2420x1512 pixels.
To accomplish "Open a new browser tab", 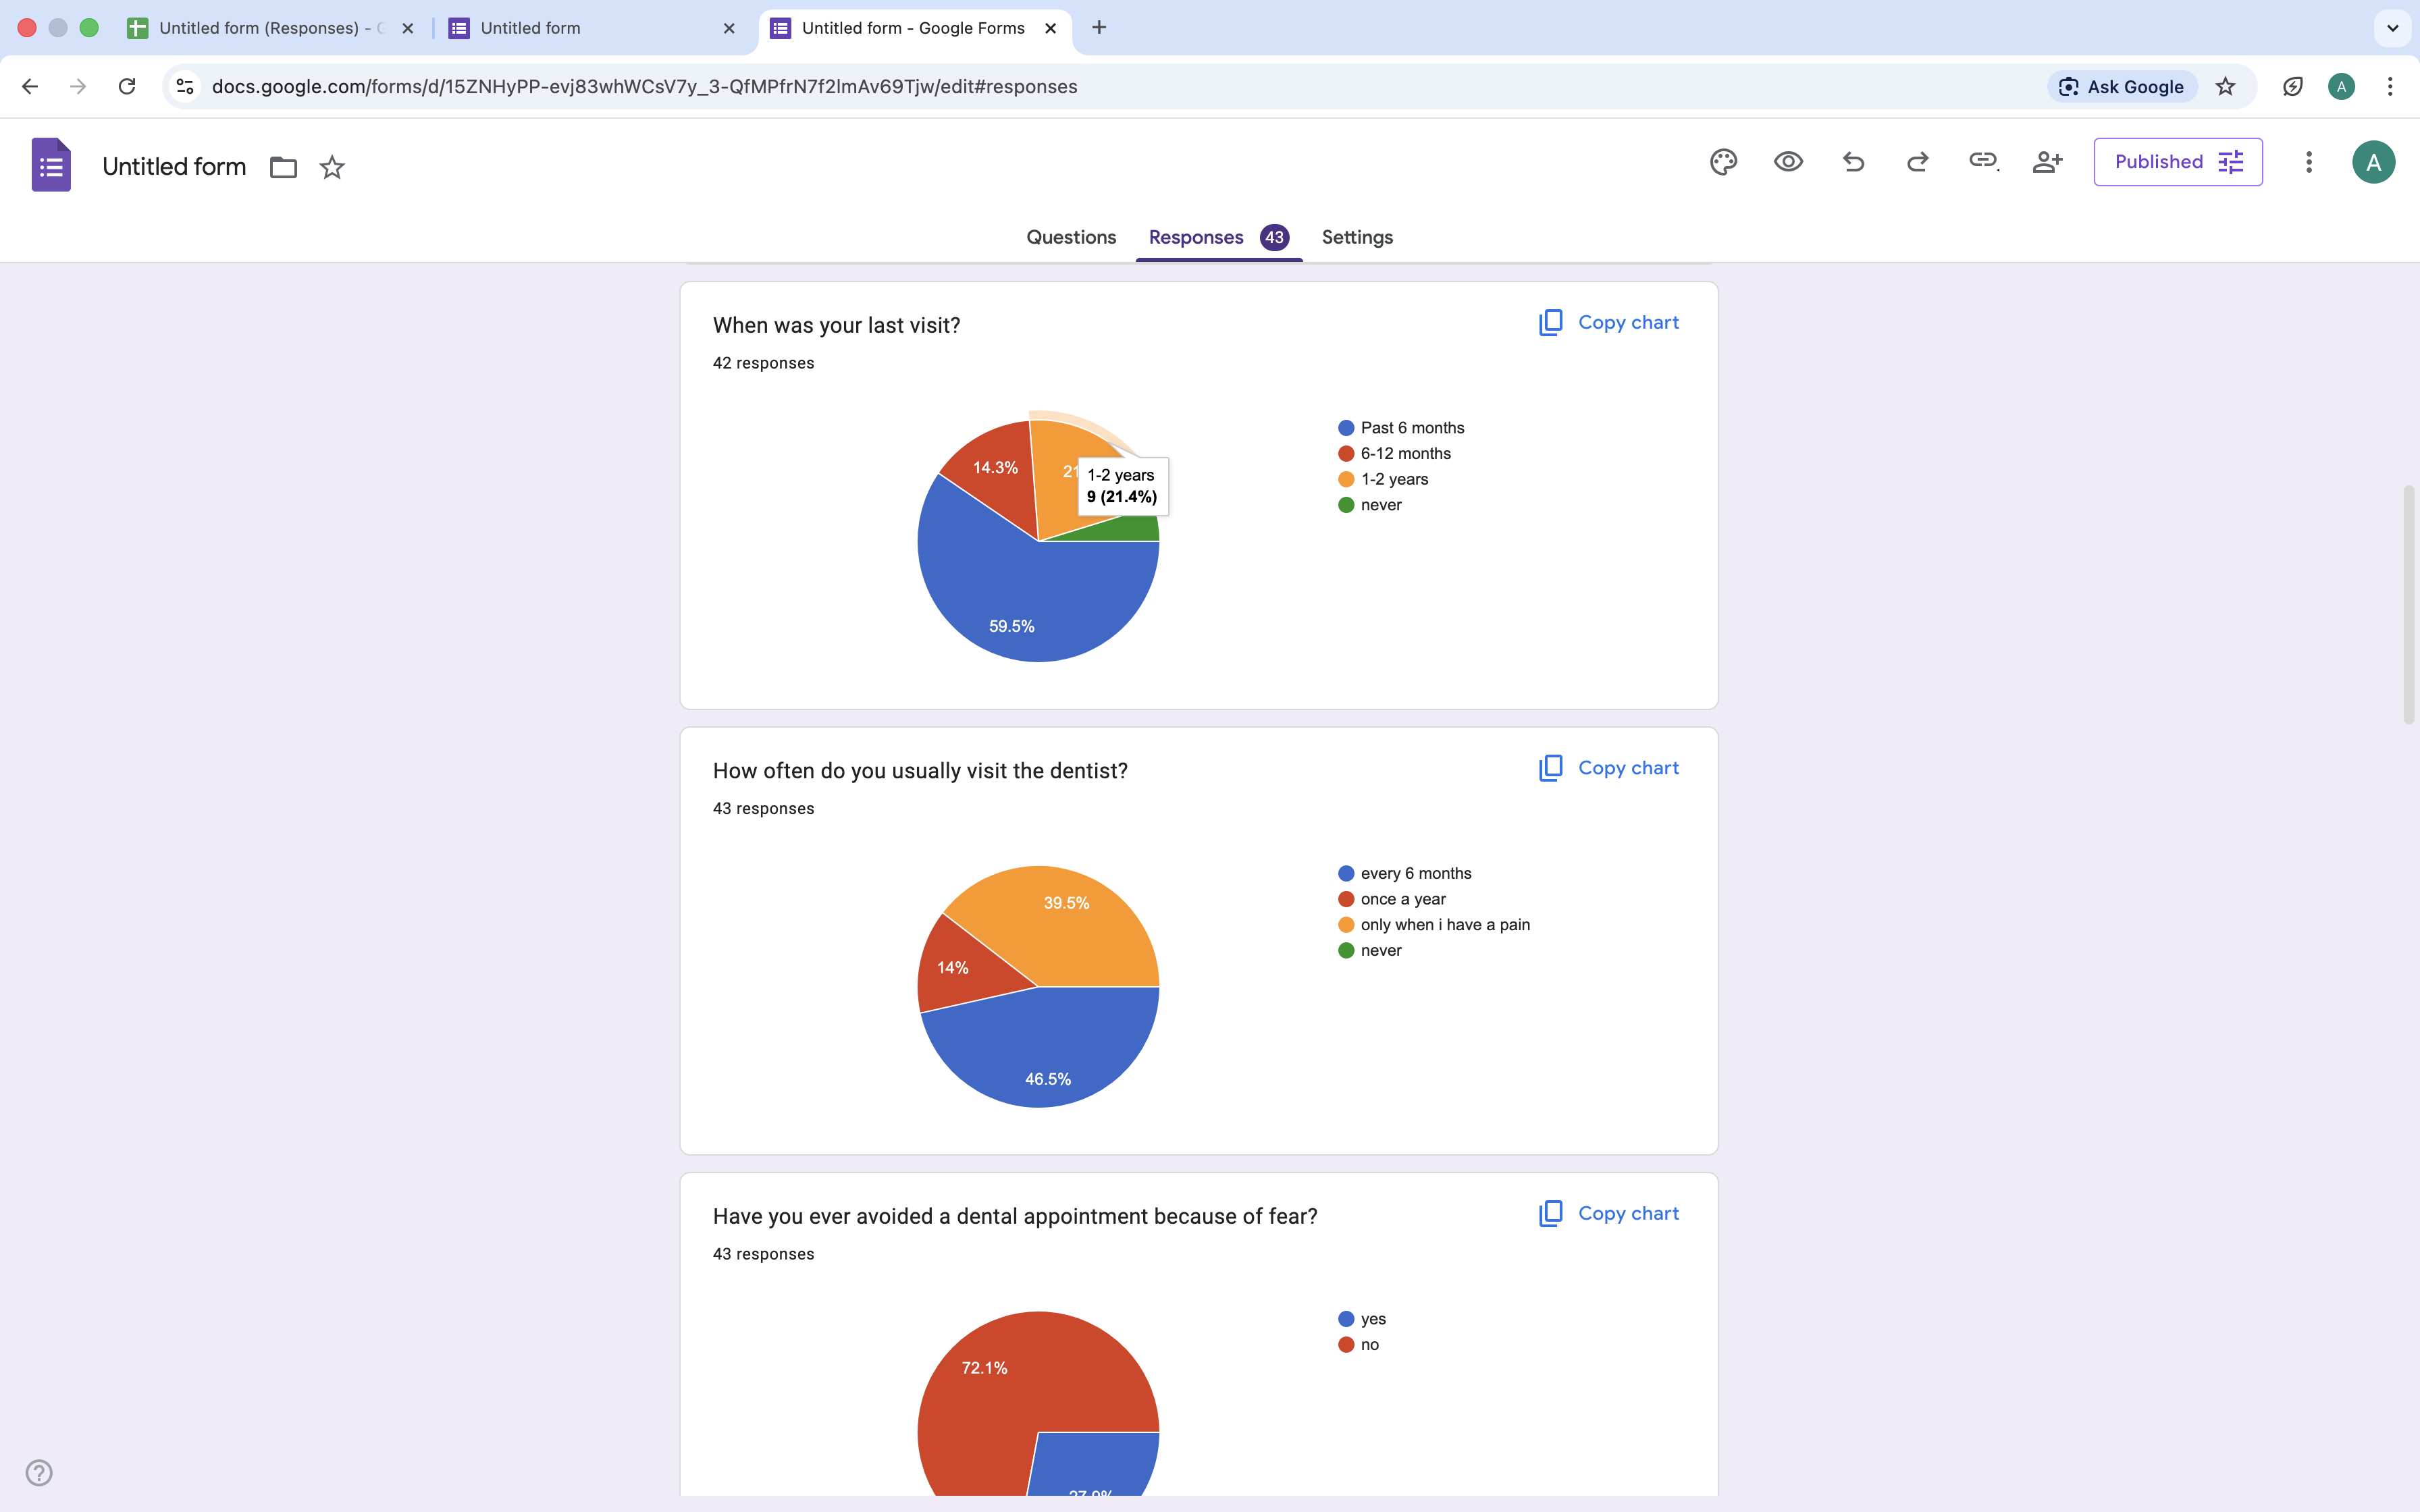I will (x=1099, y=28).
